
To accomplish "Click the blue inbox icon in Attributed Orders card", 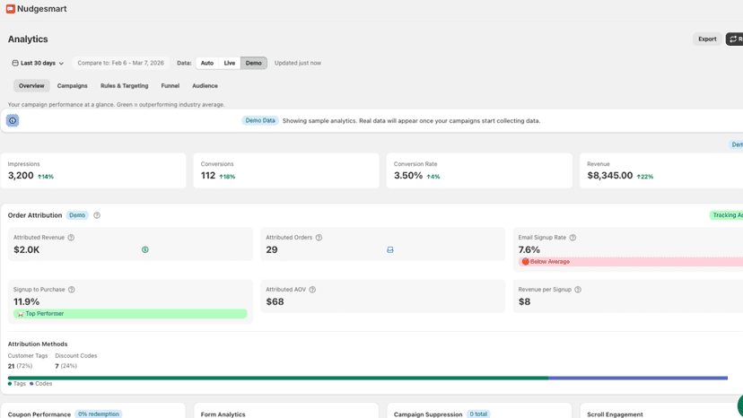I will 390,249.
